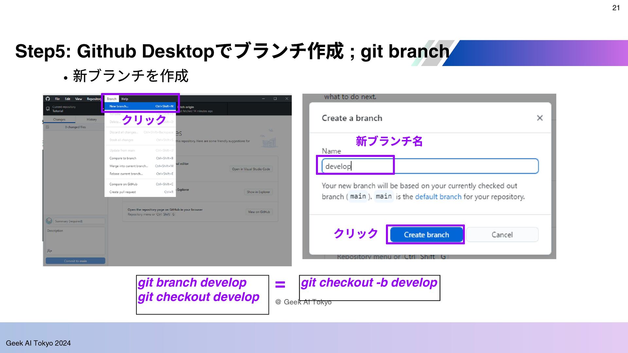The height and width of the screenshot is (353, 628).
Task: Expand the Current repository Tutorial dropdown
Action: [x=74, y=109]
